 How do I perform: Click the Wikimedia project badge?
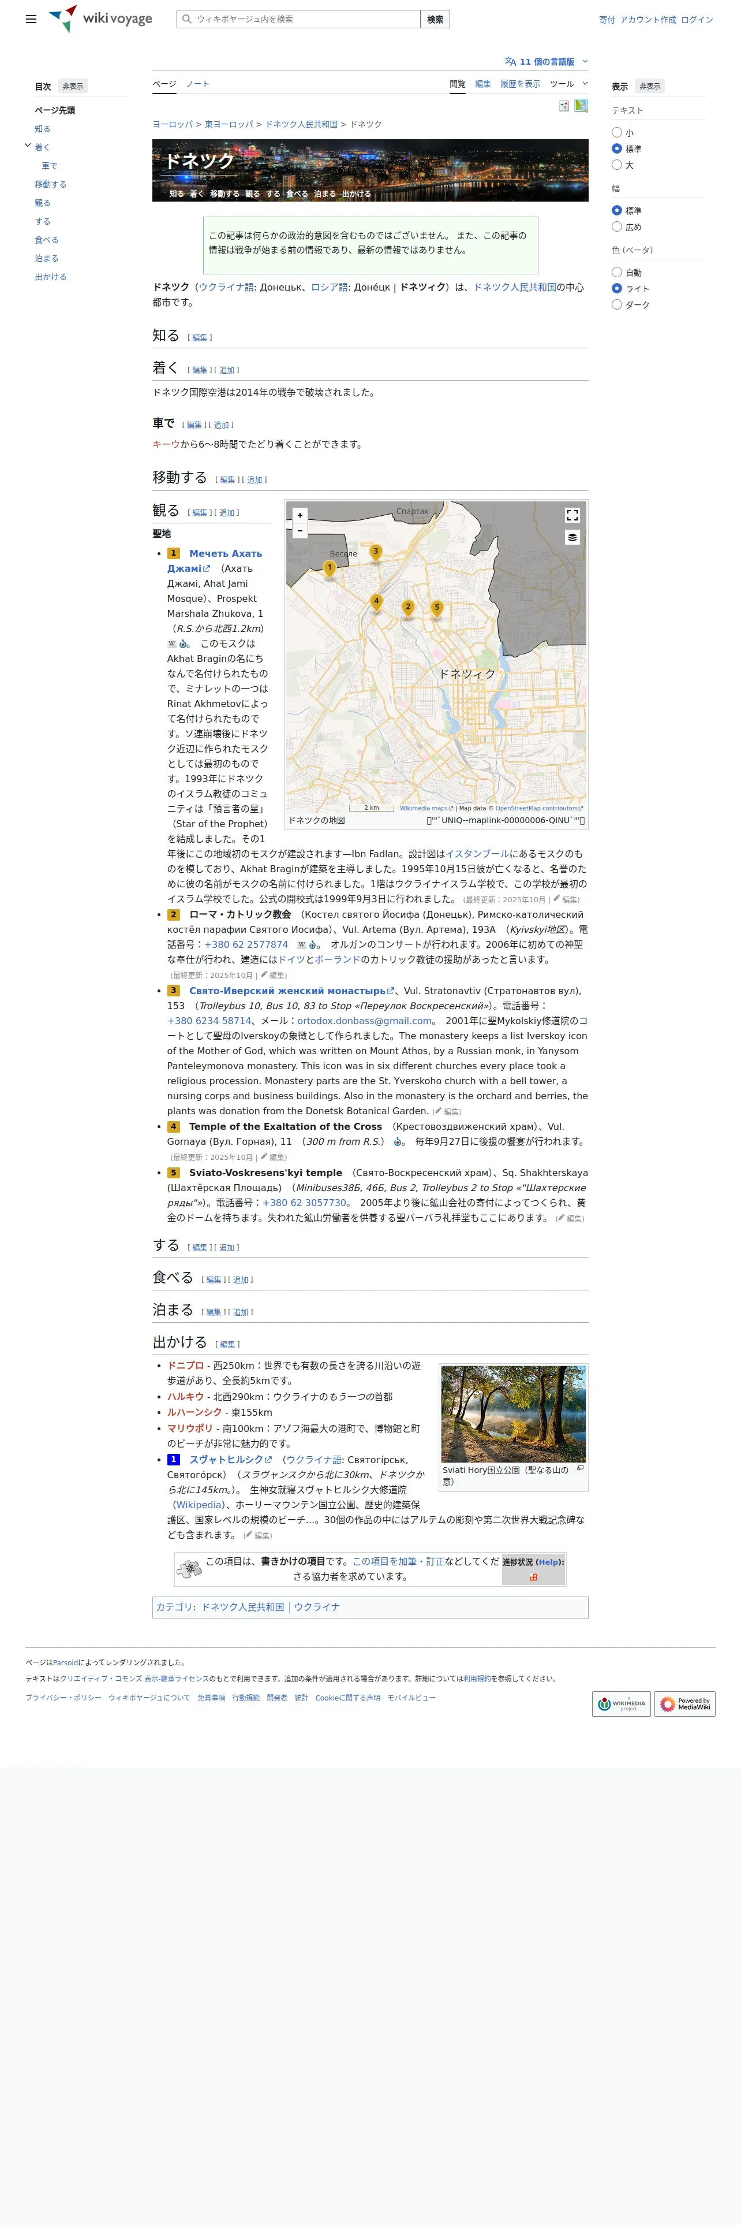pos(621,1703)
